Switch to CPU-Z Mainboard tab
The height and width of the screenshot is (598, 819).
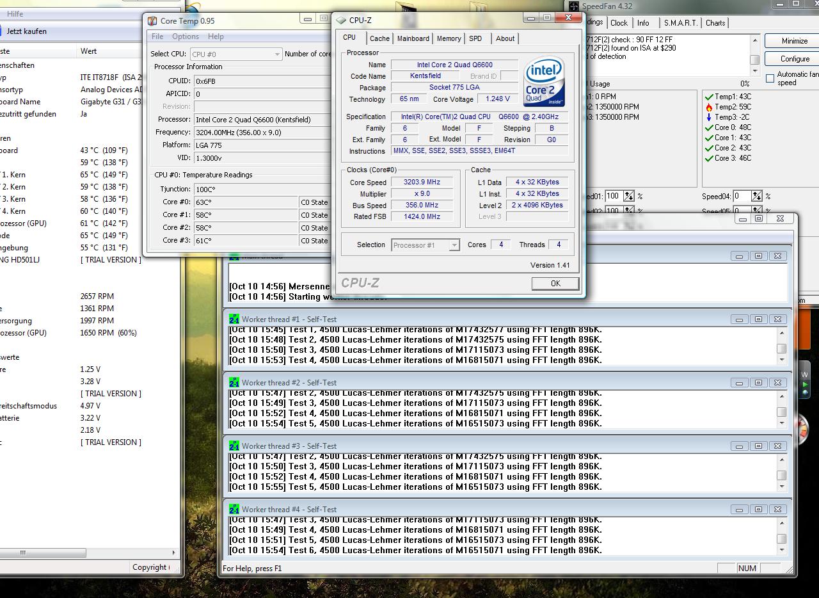pos(413,38)
